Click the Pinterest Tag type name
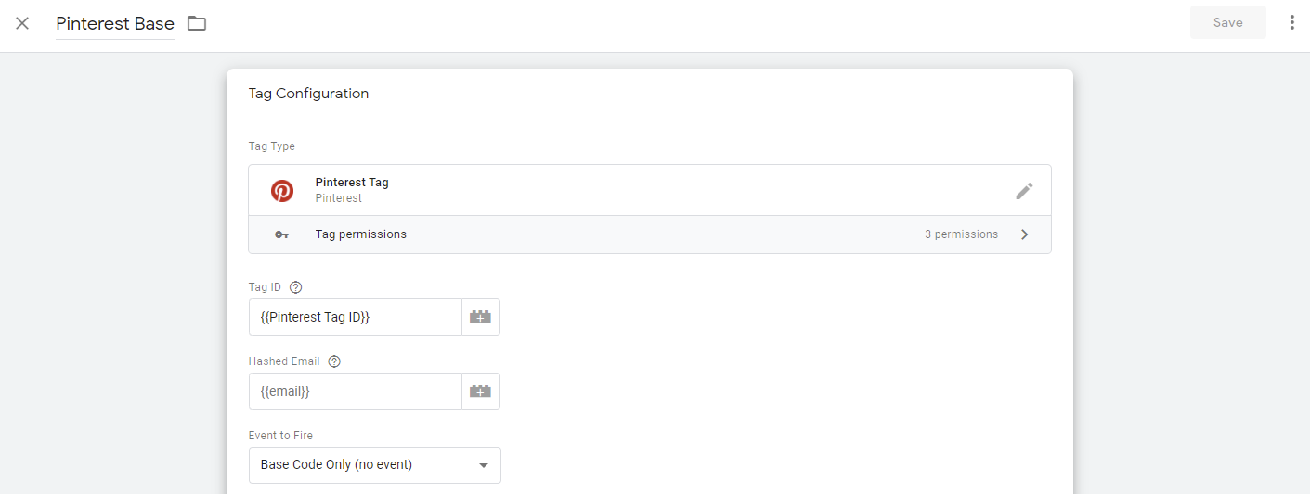This screenshot has width=1310, height=494. pos(352,183)
